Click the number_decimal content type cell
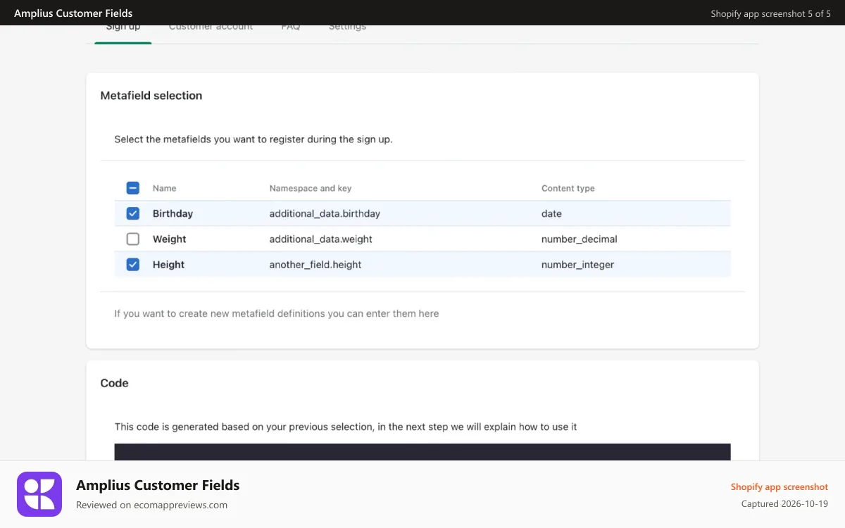This screenshot has height=528, width=845. (579, 239)
